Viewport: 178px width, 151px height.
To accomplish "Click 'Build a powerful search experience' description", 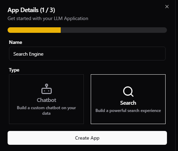I will point(128,111).
